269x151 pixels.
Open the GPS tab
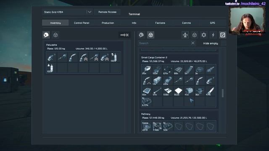tap(212, 23)
